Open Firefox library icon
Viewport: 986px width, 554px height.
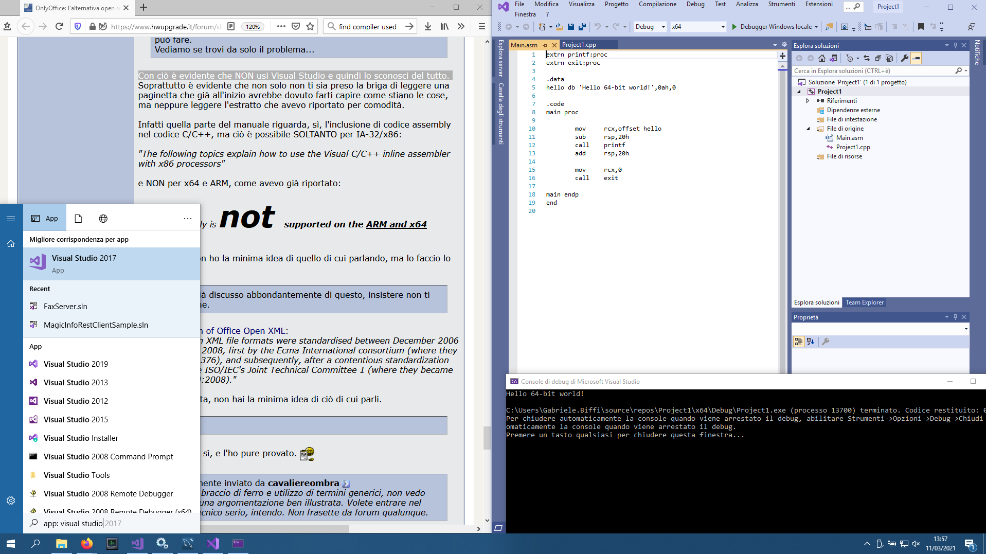click(x=444, y=26)
